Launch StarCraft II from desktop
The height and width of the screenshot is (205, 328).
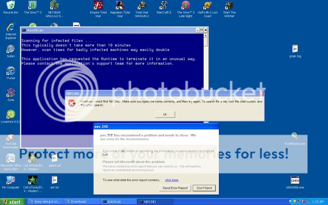164,5
